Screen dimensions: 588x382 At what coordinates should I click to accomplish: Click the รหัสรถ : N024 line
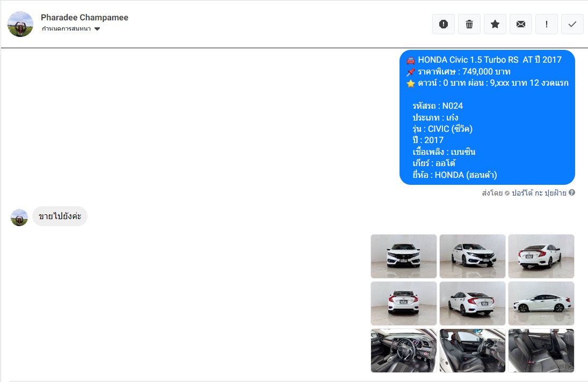[438, 106]
